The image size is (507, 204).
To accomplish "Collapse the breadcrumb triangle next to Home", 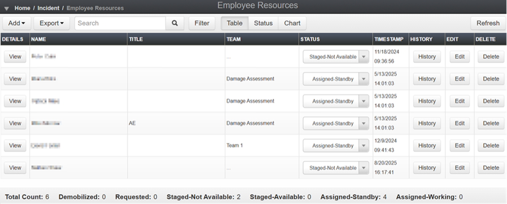I will click(x=7, y=9).
